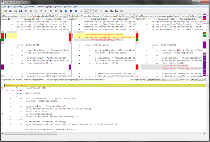The image size is (210, 142).
Task: Toggle auto-advance to next conflict icon
Action: tap(81, 11)
